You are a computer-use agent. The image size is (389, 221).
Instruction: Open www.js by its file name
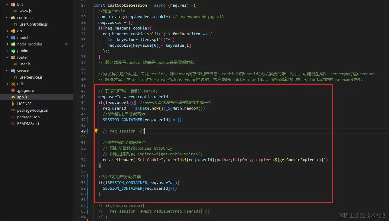pyautogui.click(x=26, y=11)
